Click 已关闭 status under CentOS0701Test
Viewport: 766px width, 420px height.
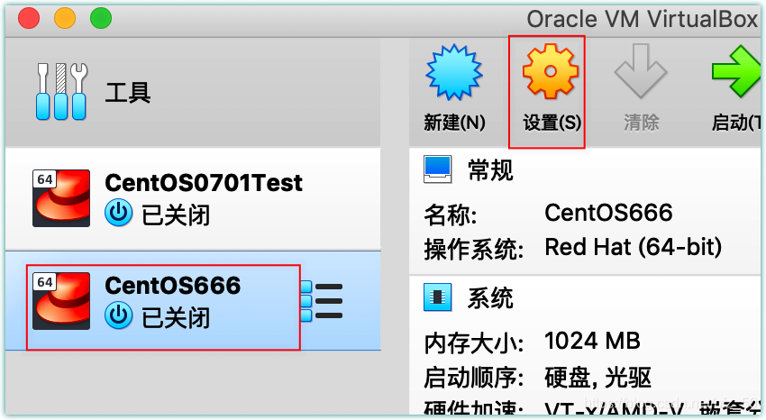pos(176,215)
